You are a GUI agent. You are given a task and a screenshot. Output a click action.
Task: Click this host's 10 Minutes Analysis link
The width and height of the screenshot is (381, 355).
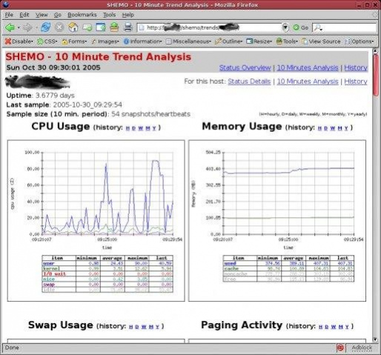[308, 82]
